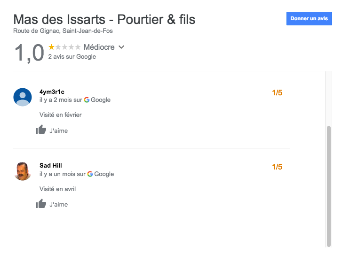Click the Google logo in 4ym3r1c's review
The image size is (342, 254).
click(x=87, y=100)
